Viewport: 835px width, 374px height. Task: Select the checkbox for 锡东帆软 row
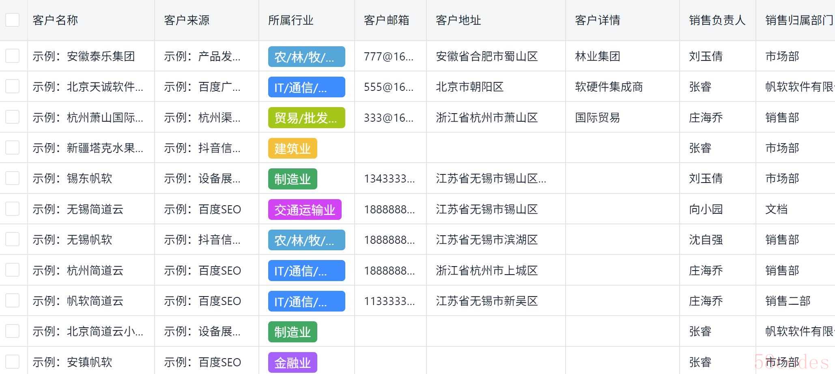point(12,178)
